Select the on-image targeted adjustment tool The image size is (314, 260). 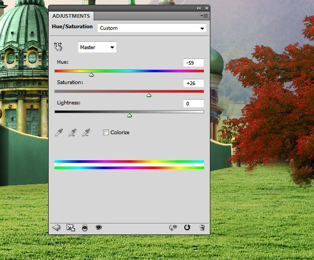58,47
